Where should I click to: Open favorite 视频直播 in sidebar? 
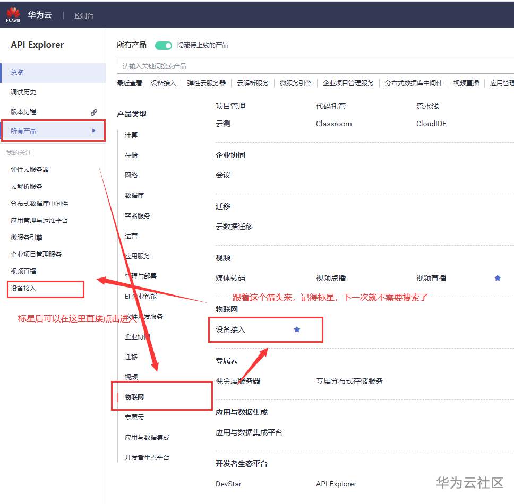(23, 272)
